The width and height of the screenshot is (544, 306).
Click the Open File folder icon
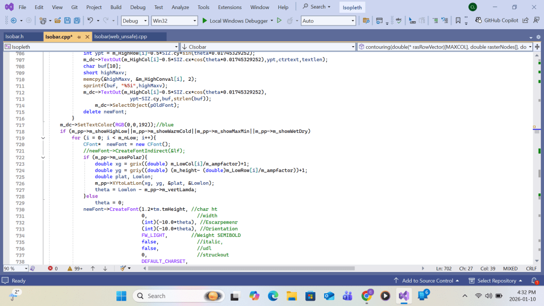(x=57, y=21)
